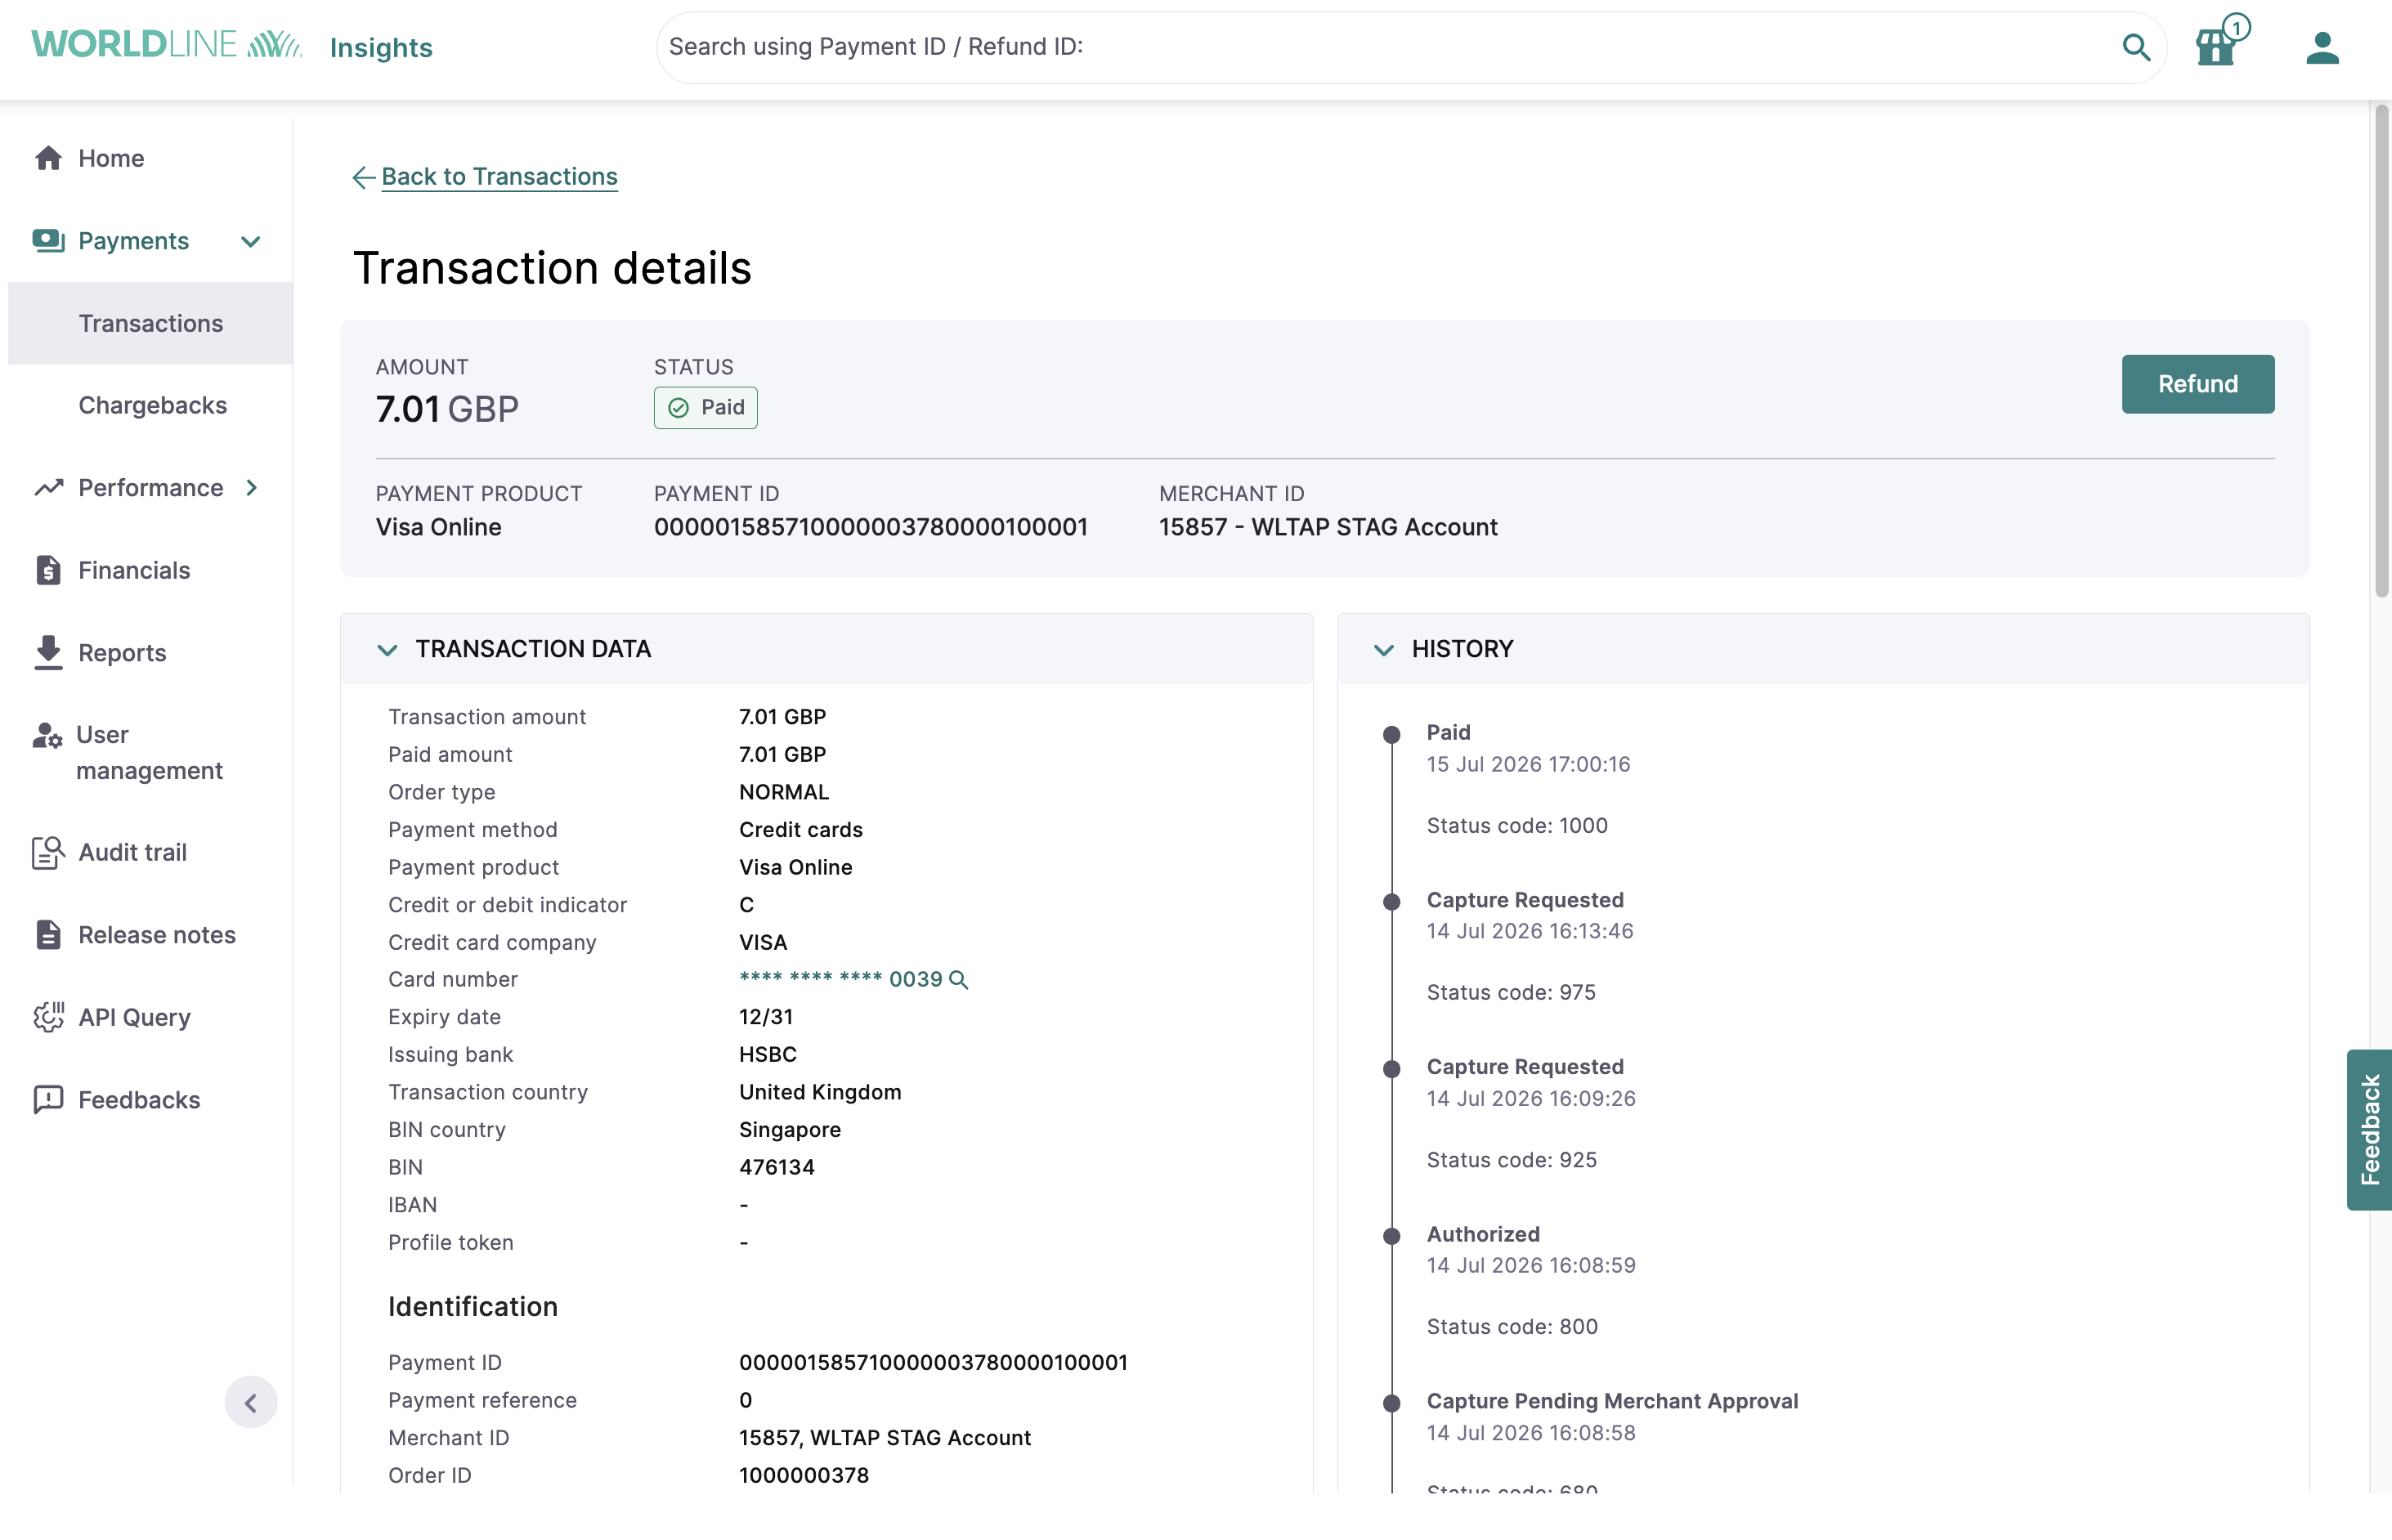Click the Order ID value 1000000378
Screen dimensions: 2392x1540
(803, 1475)
